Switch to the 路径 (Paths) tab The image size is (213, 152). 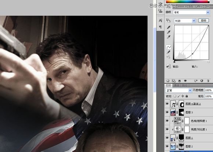click(x=184, y=86)
